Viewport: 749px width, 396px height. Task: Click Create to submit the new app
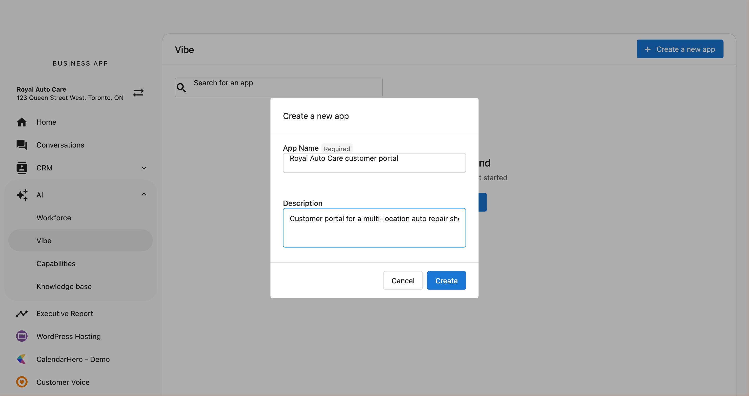446,280
